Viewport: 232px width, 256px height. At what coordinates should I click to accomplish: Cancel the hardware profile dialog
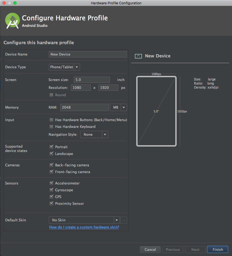150,249
